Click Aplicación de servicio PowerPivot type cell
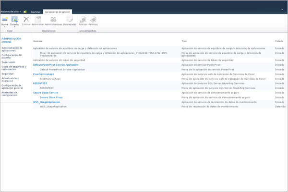288x192 pixels. [201, 65]
